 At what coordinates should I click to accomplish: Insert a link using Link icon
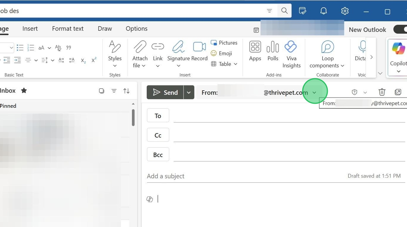tap(158, 47)
